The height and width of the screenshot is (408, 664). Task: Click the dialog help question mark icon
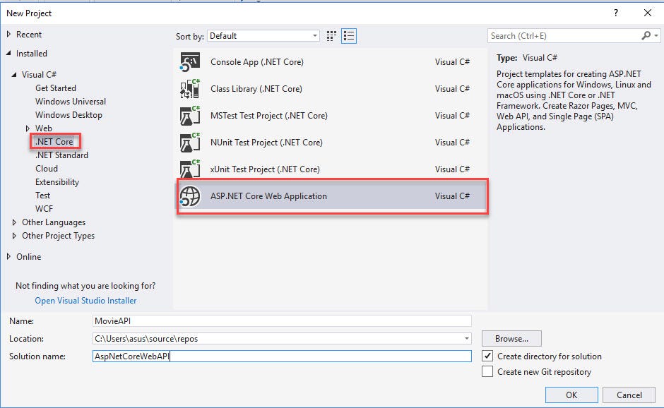[615, 13]
